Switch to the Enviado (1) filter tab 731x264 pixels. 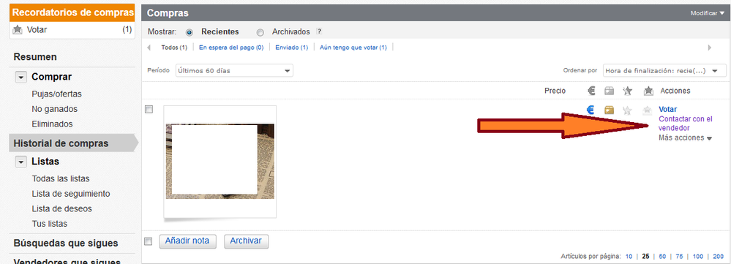291,48
